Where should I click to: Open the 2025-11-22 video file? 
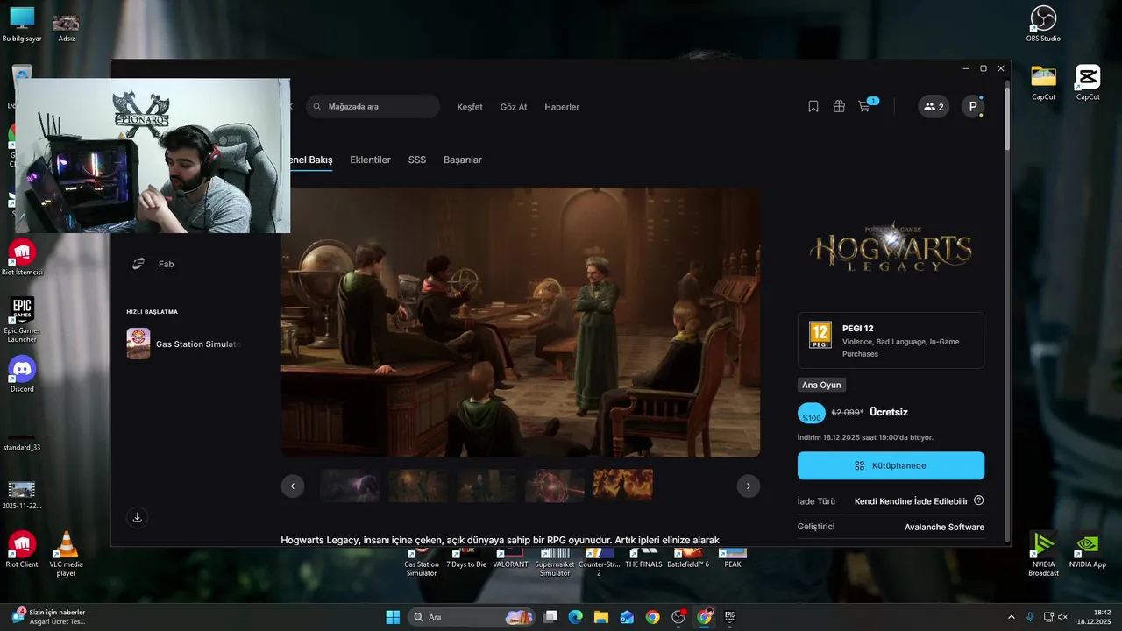[22, 495]
